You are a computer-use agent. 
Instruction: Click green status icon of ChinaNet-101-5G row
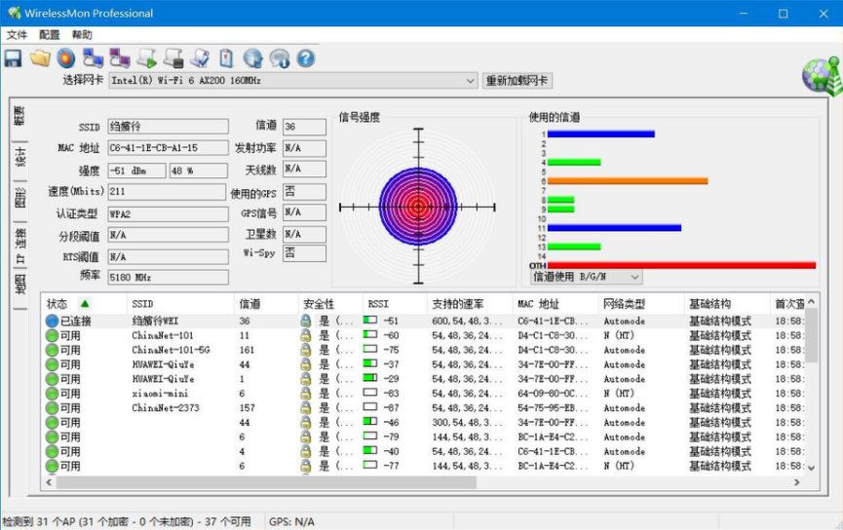pyautogui.click(x=52, y=350)
